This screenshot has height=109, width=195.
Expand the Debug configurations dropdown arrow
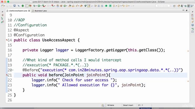(36, 6)
